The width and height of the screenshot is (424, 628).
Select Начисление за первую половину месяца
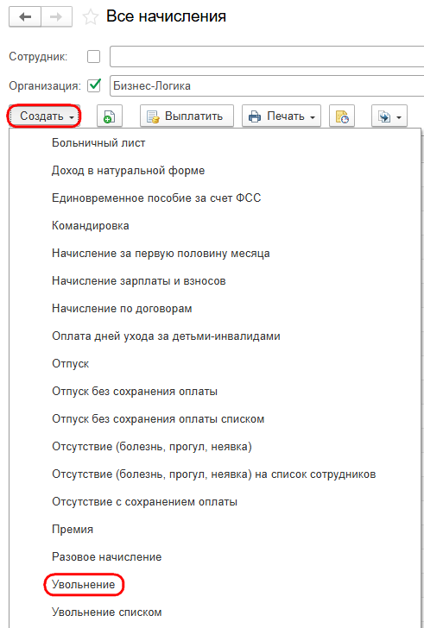point(161,254)
